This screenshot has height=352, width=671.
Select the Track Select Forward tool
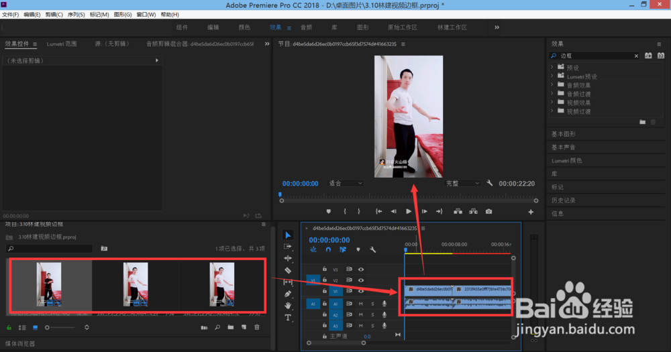(x=288, y=247)
